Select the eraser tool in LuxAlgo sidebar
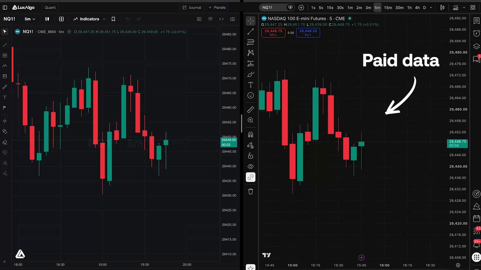The width and height of the screenshot is (481, 270). [5, 142]
